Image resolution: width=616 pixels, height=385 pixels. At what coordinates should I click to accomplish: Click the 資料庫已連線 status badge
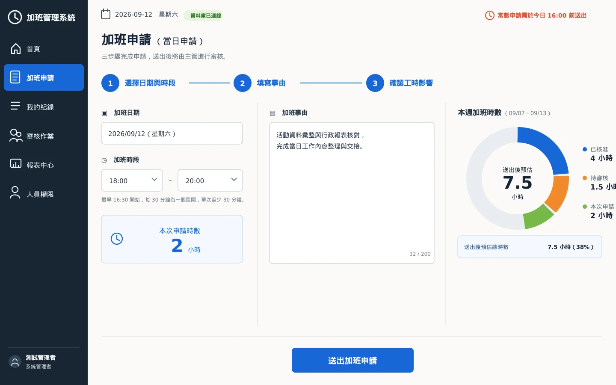(x=203, y=15)
